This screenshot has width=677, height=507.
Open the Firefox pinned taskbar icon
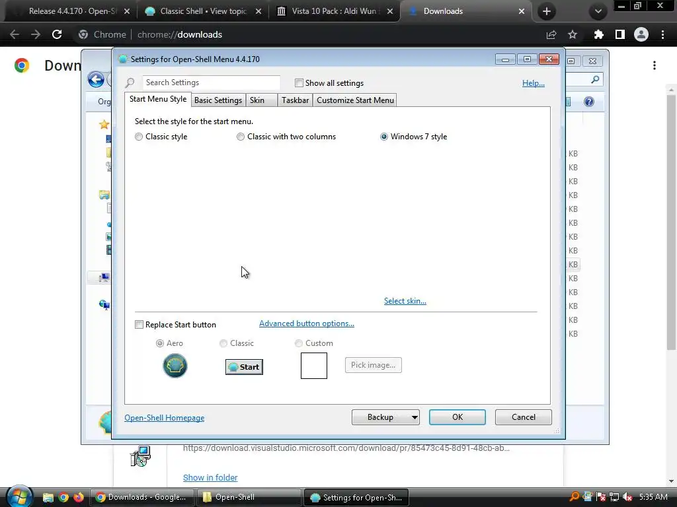pyautogui.click(x=79, y=498)
